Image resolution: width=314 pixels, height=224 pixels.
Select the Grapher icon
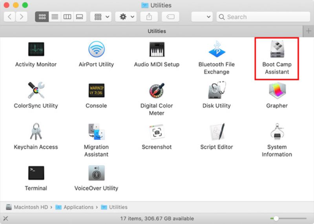(277, 90)
